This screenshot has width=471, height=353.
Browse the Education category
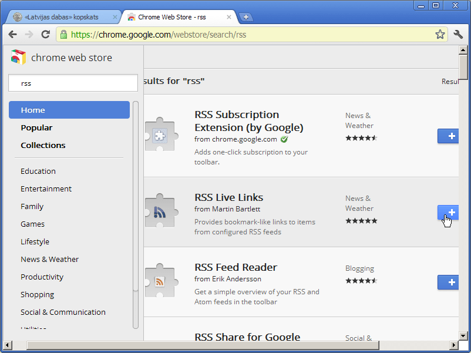pyautogui.click(x=38, y=172)
